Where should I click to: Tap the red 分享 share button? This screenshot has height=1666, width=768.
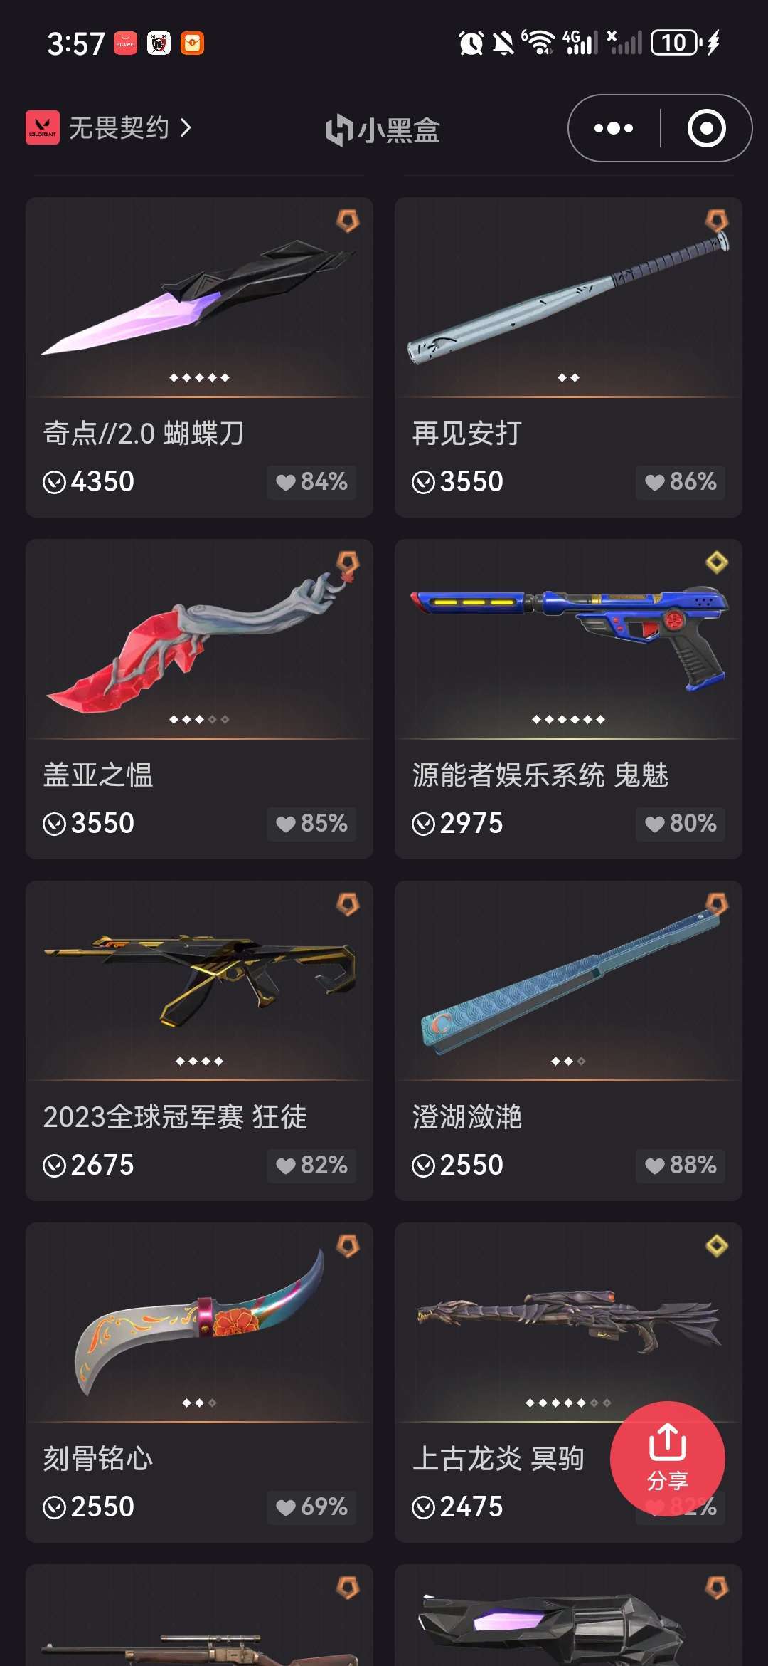pos(667,1458)
